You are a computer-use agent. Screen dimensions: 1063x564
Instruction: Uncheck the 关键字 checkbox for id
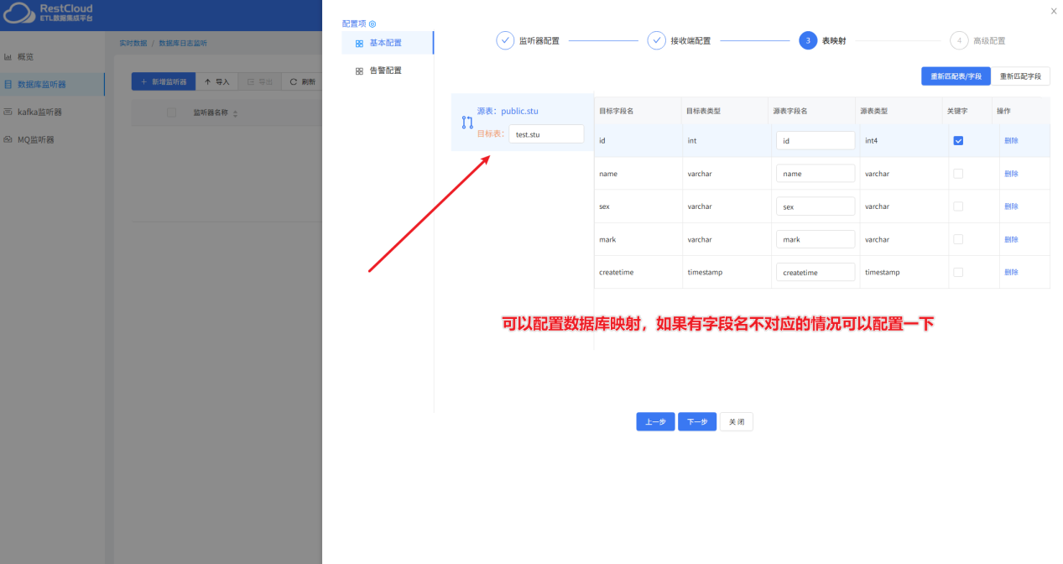[958, 141]
